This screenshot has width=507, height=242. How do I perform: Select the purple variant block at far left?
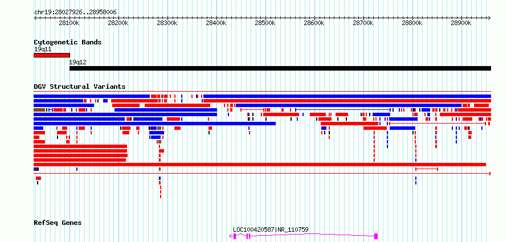pyautogui.click(x=36, y=169)
